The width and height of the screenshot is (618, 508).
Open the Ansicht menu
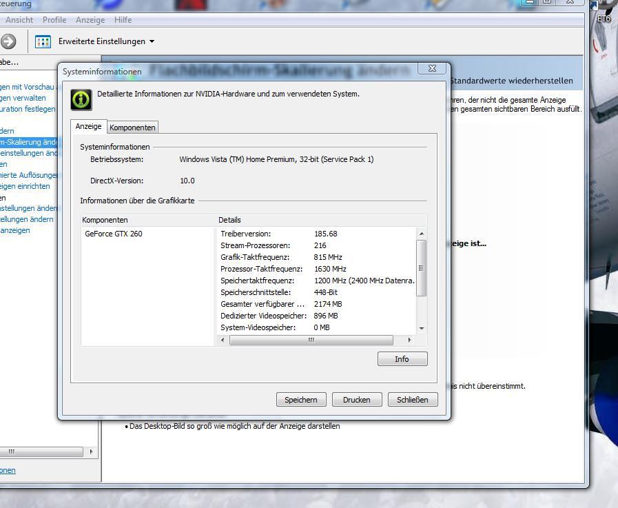(x=19, y=20)
